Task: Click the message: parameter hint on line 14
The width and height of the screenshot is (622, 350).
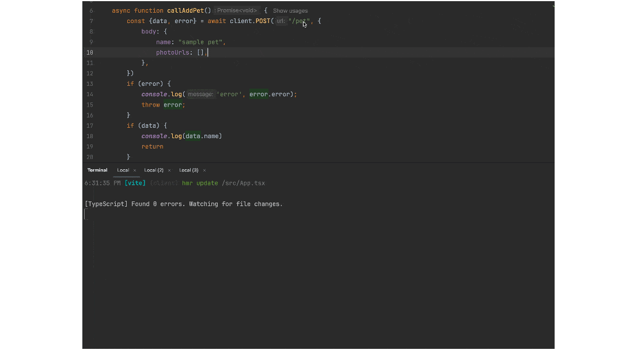Action: click(200, 94)
